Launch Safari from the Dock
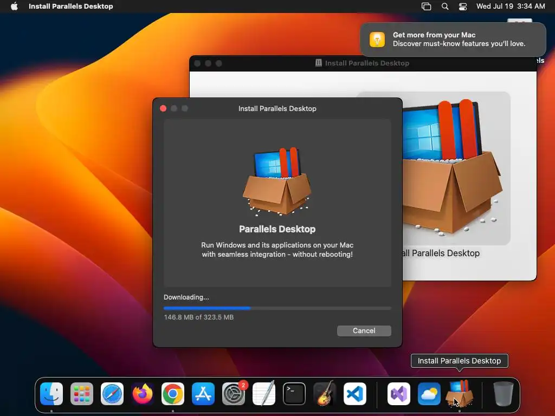The image size is (555, 416). (112, 393)
